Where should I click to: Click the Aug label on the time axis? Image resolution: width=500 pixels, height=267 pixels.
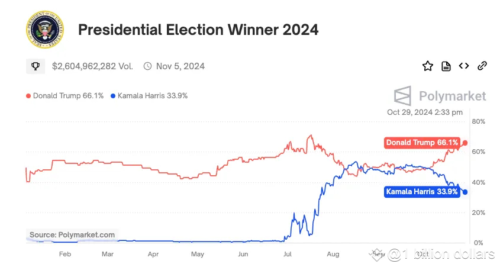[333, 254]
